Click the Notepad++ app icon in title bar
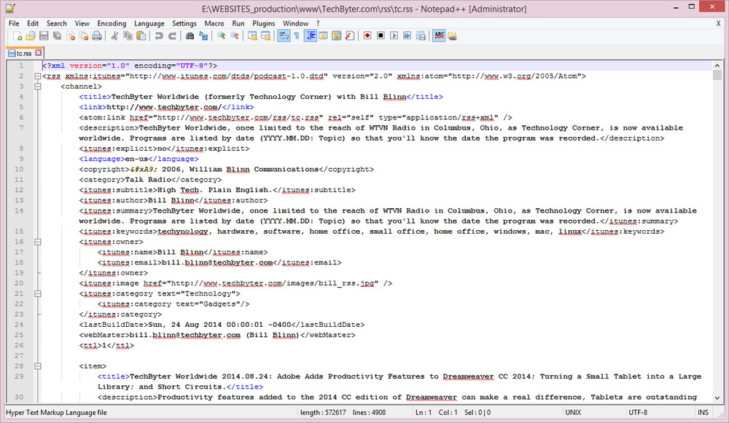The width and height of the screenshot is (729, 423). (x=10, y=8)
